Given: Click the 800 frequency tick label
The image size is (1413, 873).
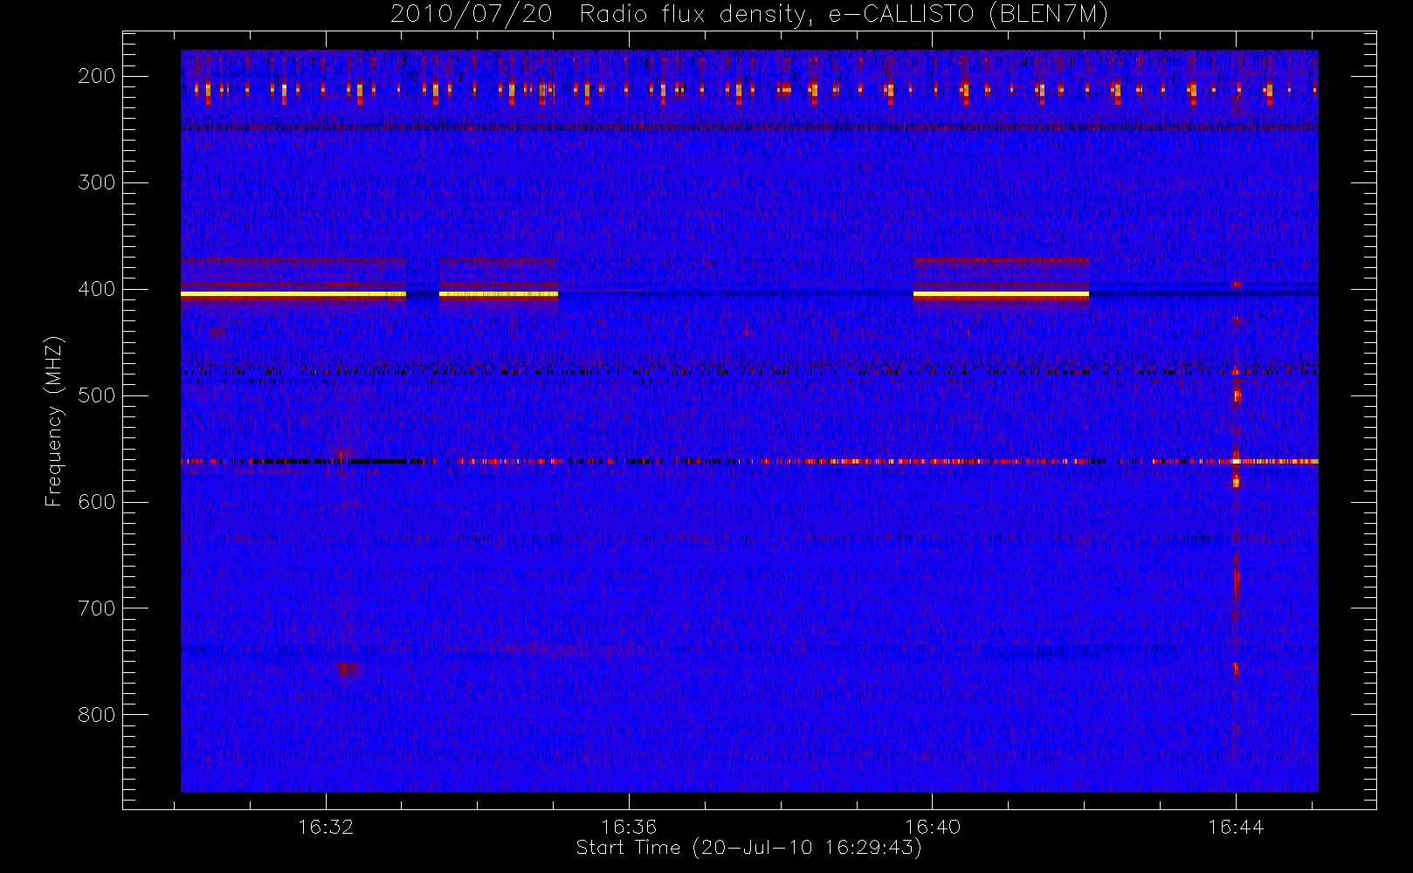Looking at the screenshot, I should pyautogui.click(x=97, y=715).
